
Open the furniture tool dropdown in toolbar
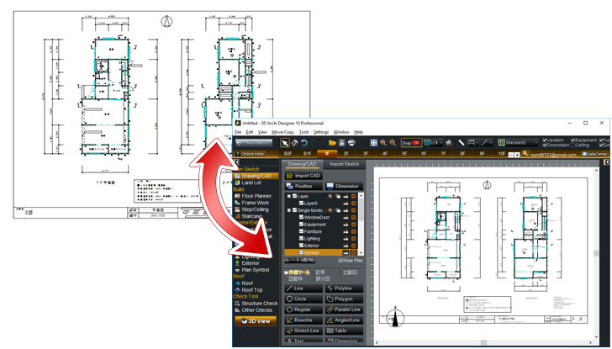click(477, 143)
